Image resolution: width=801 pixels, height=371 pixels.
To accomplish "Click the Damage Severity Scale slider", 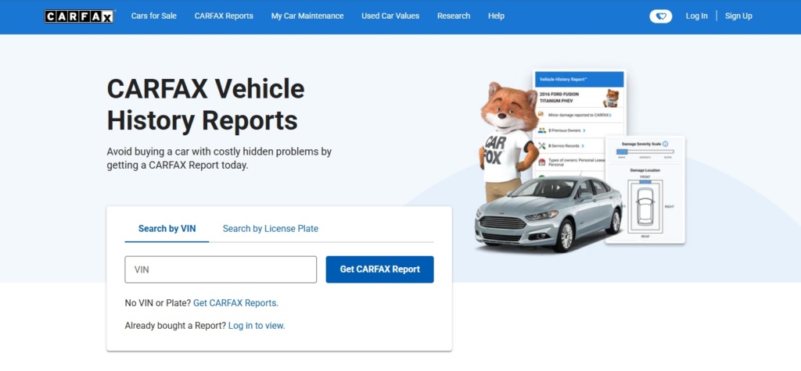I will tap(645, 152).
